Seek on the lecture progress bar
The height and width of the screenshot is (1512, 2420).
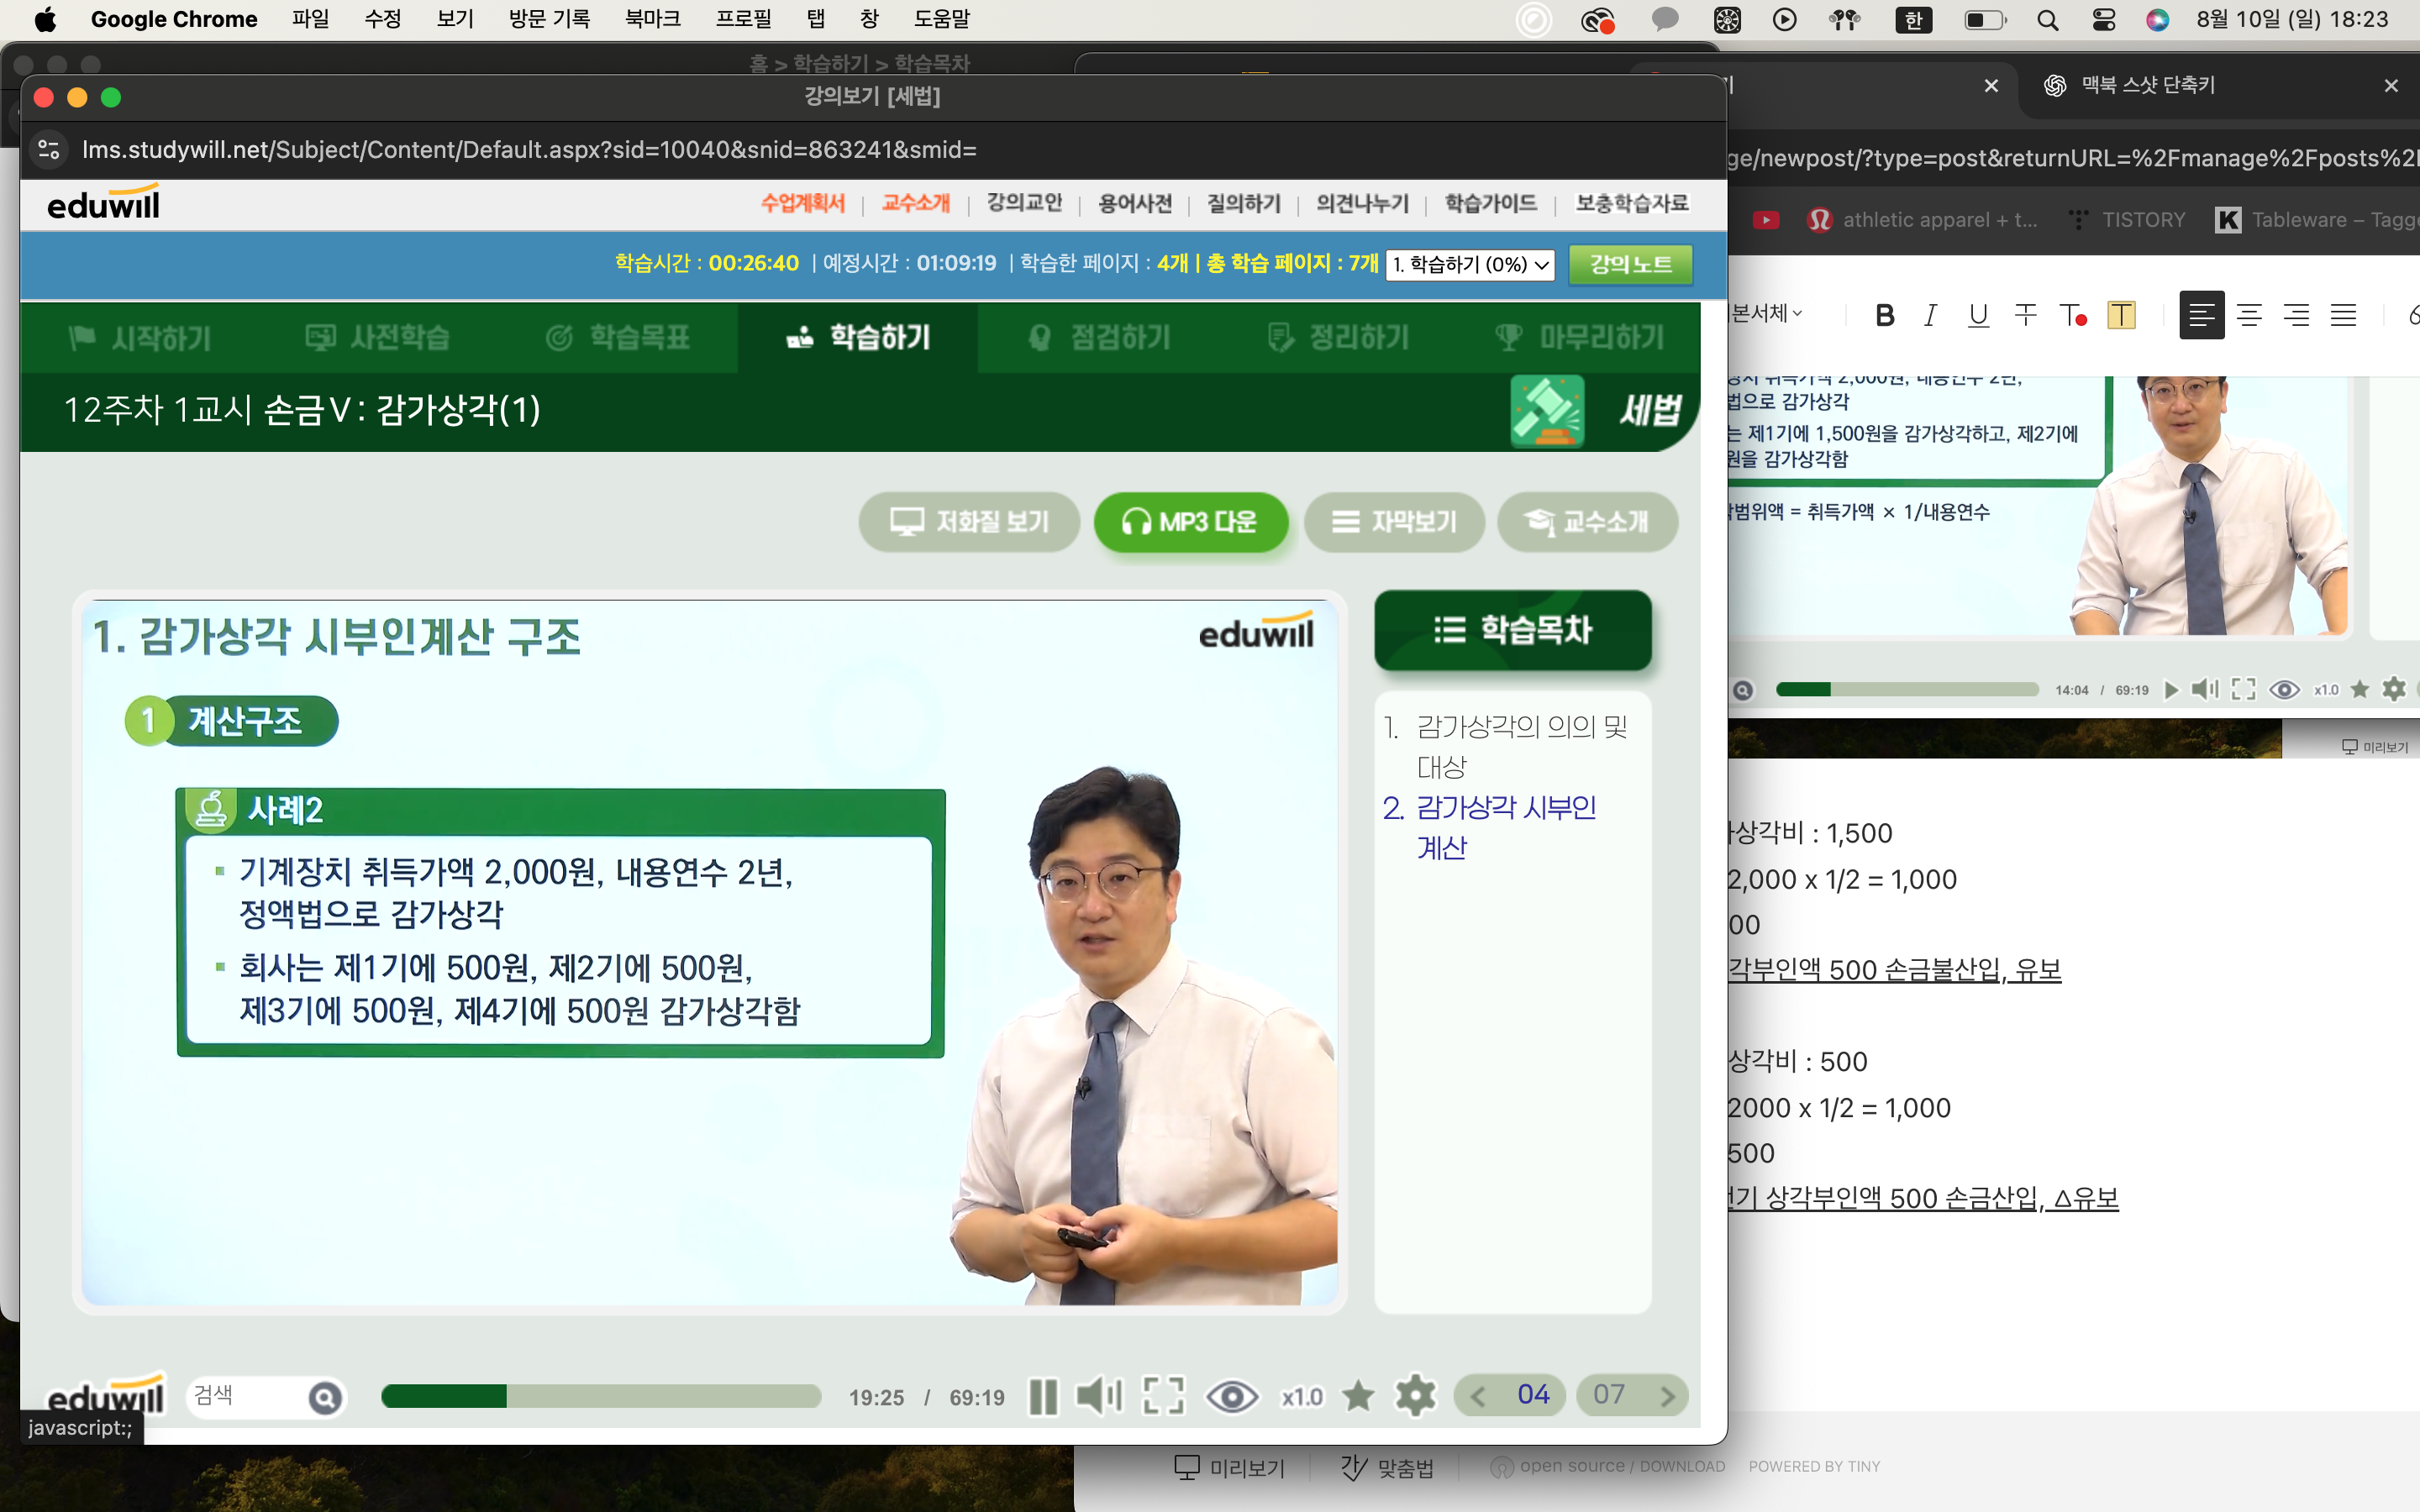(x=600, y=1396)
